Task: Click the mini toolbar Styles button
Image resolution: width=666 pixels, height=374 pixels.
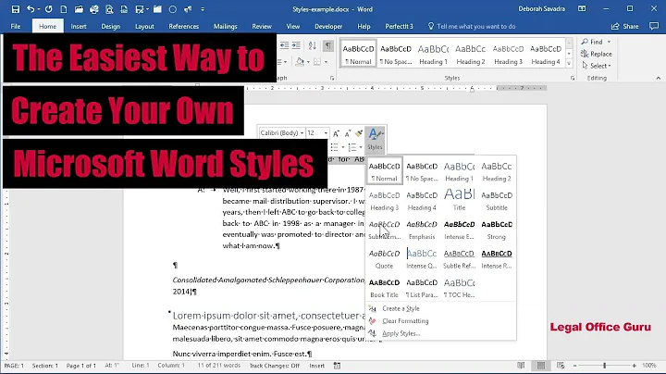Action: click(x=375, y=139)
